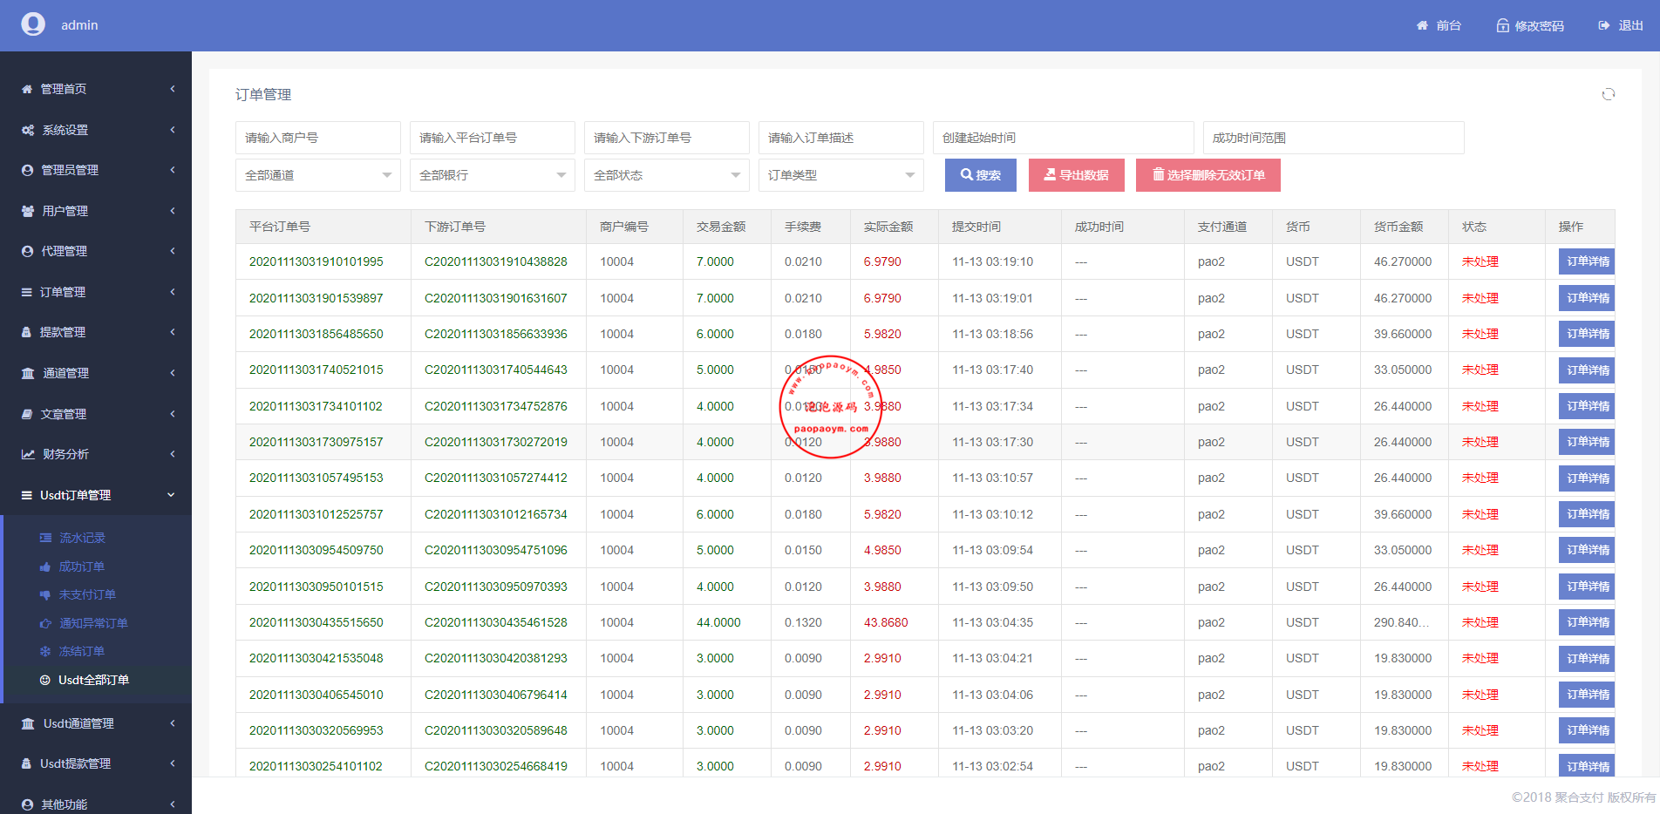This screenshot has width=1660, height=814.
Task: Click the 成功订单 thumbs-up icon
Action: click(x=45, y=567)
